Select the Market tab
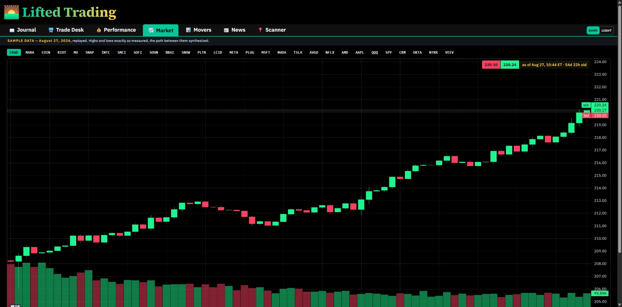Screen dimensions: 622x307 click(x=161, y=30)
